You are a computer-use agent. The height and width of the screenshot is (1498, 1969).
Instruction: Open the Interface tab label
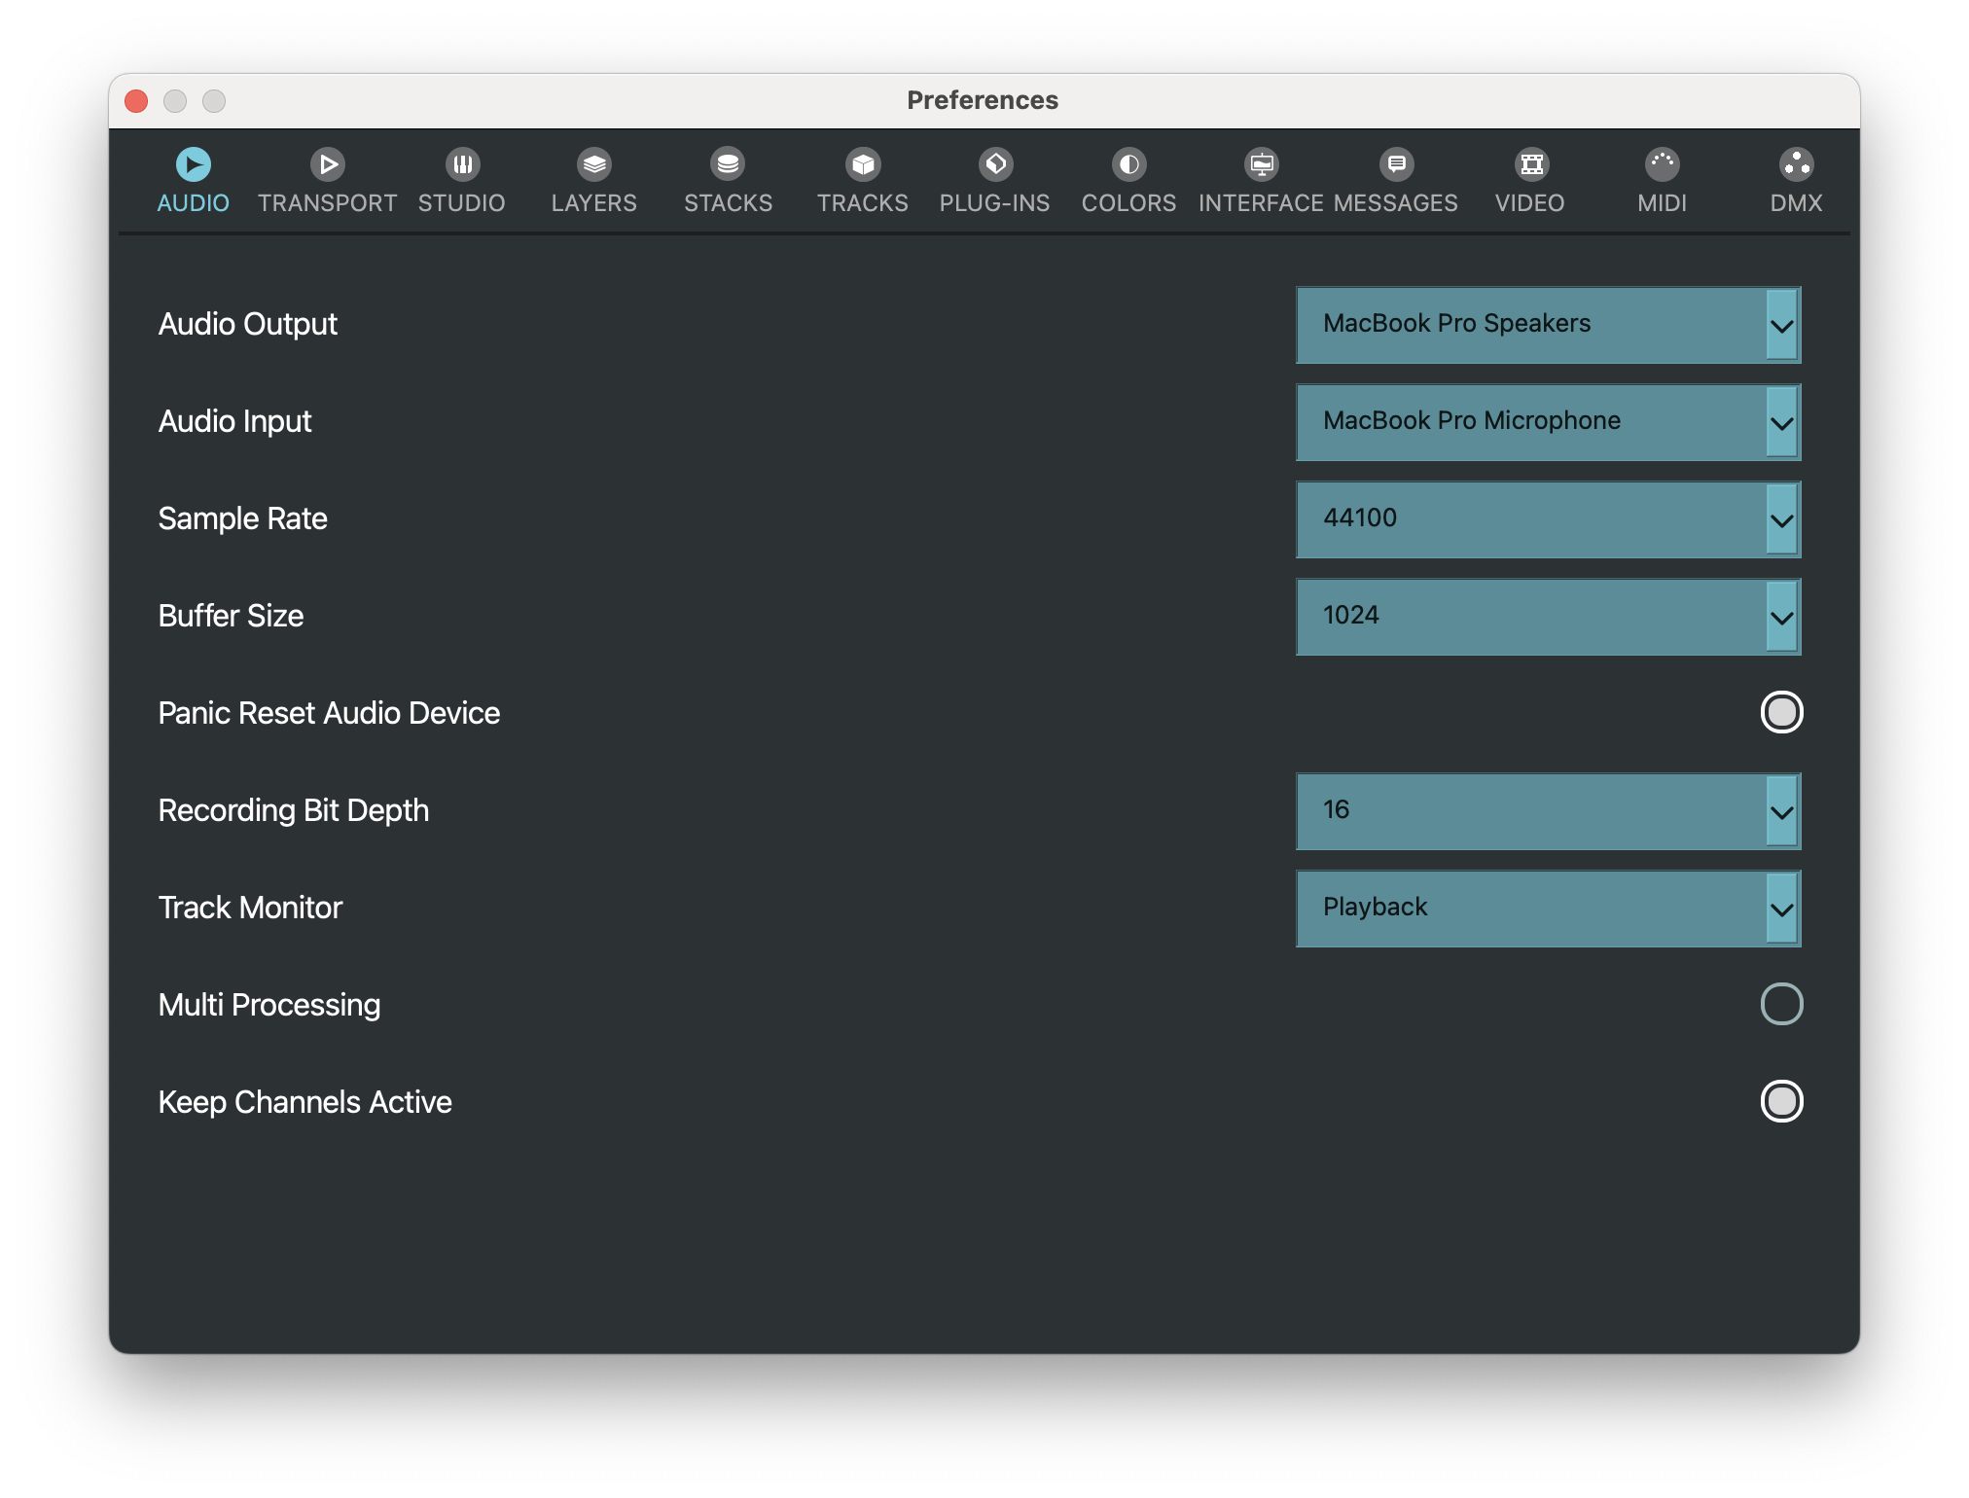click(x=1261, y=202)
